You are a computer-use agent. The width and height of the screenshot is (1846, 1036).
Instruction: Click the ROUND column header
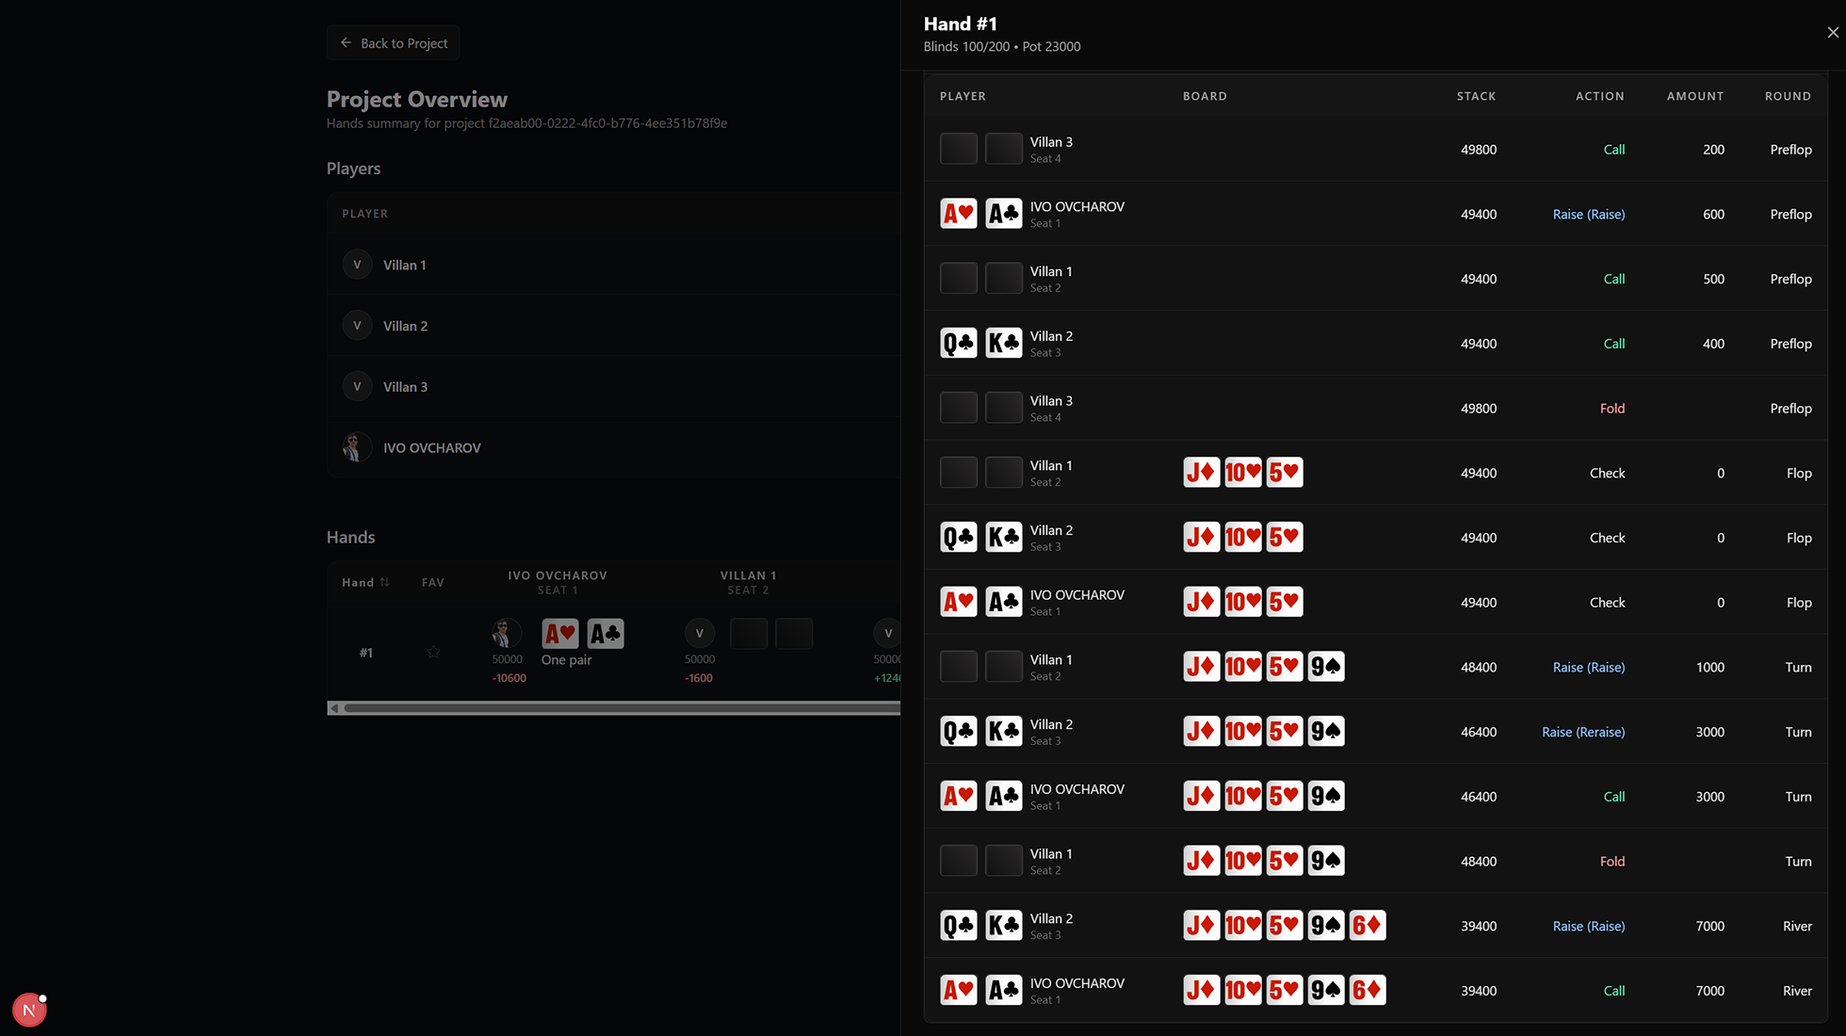[x=1787, y=96]
